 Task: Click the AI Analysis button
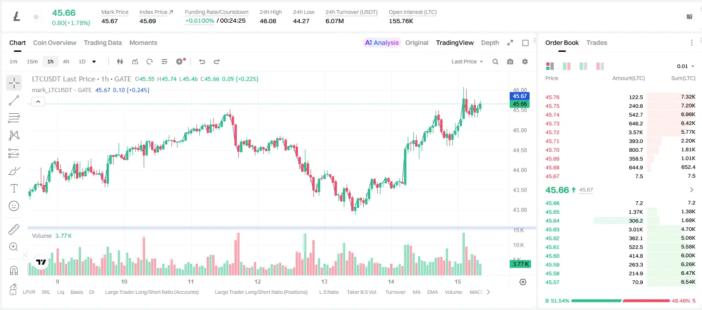[x=381, y=43]
